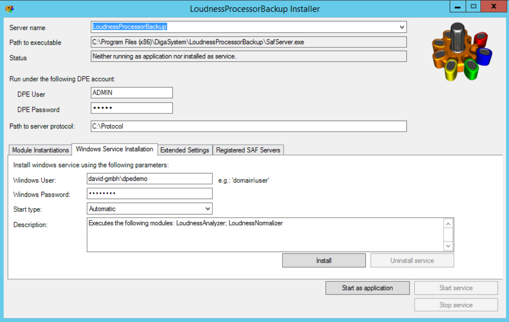Click the Path to server protocol field
The height and width of the screenshot is (322, 509).
tap(248, 126)
